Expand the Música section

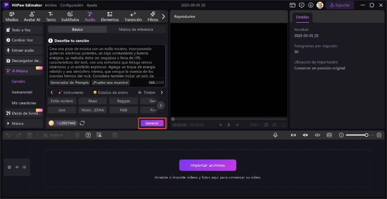pos(24,123)
